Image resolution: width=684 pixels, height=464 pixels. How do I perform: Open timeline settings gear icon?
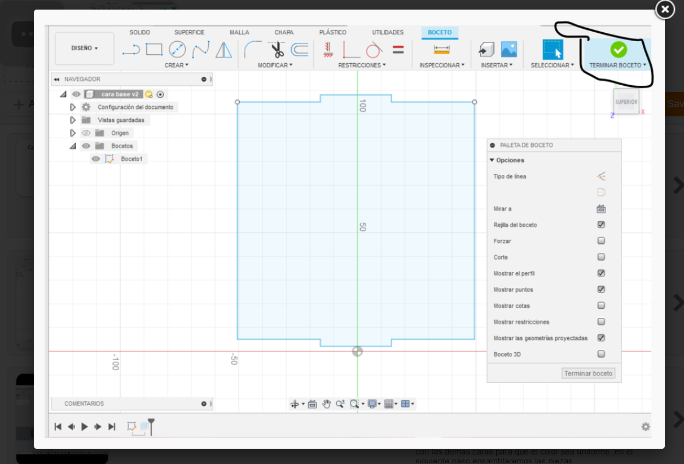click(646, 427)
